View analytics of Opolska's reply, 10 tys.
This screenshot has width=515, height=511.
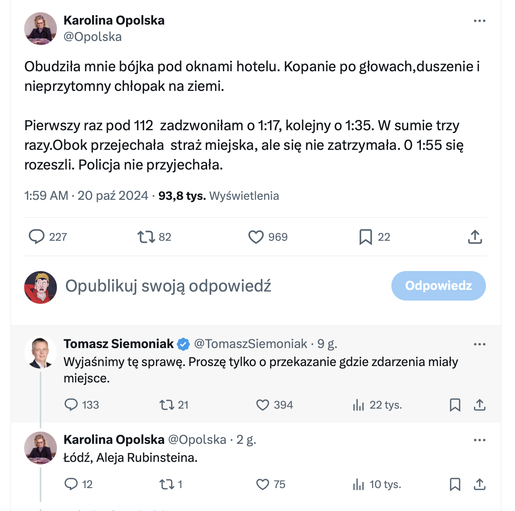coord(359,484)
